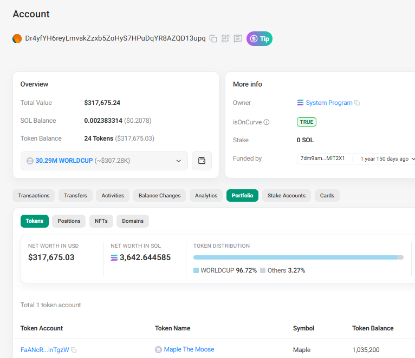This screenshot has width=415, height=358.
Task: Copy the FaANcR...inTgzW token account address
Action: point(74,350)
